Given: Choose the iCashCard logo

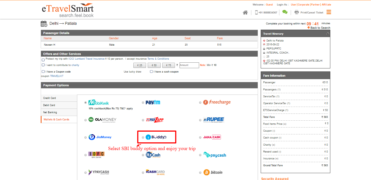Looking at the screenshot, I should point(155,172).
